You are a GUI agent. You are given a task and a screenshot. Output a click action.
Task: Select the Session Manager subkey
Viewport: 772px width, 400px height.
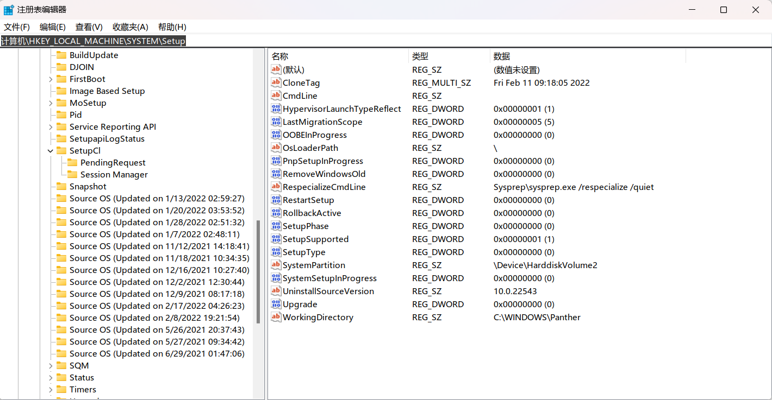[114, 175]
